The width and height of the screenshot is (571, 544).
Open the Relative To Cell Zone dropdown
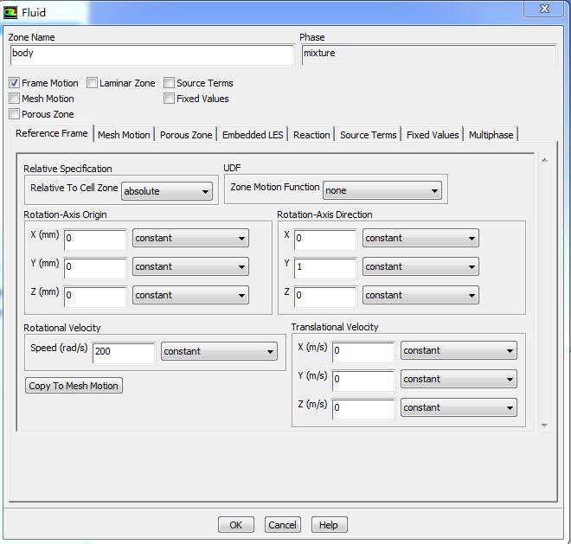click(x=167, y=191)
